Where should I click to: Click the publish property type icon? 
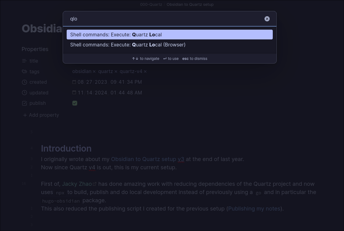click(24, 103)
